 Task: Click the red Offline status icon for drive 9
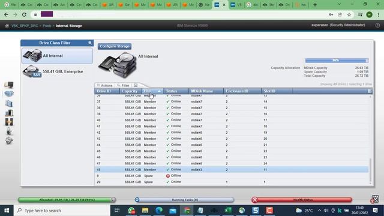click(x=168, y=176)
